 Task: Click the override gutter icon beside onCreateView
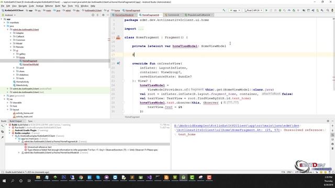118,63
